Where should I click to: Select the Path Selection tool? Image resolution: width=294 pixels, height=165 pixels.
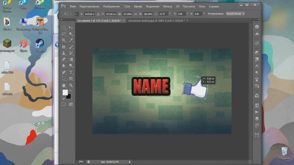click(x=64, y=78)
